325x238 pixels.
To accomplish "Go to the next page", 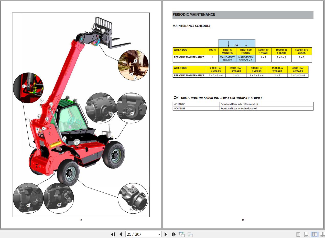I will [x=166, y=234].
